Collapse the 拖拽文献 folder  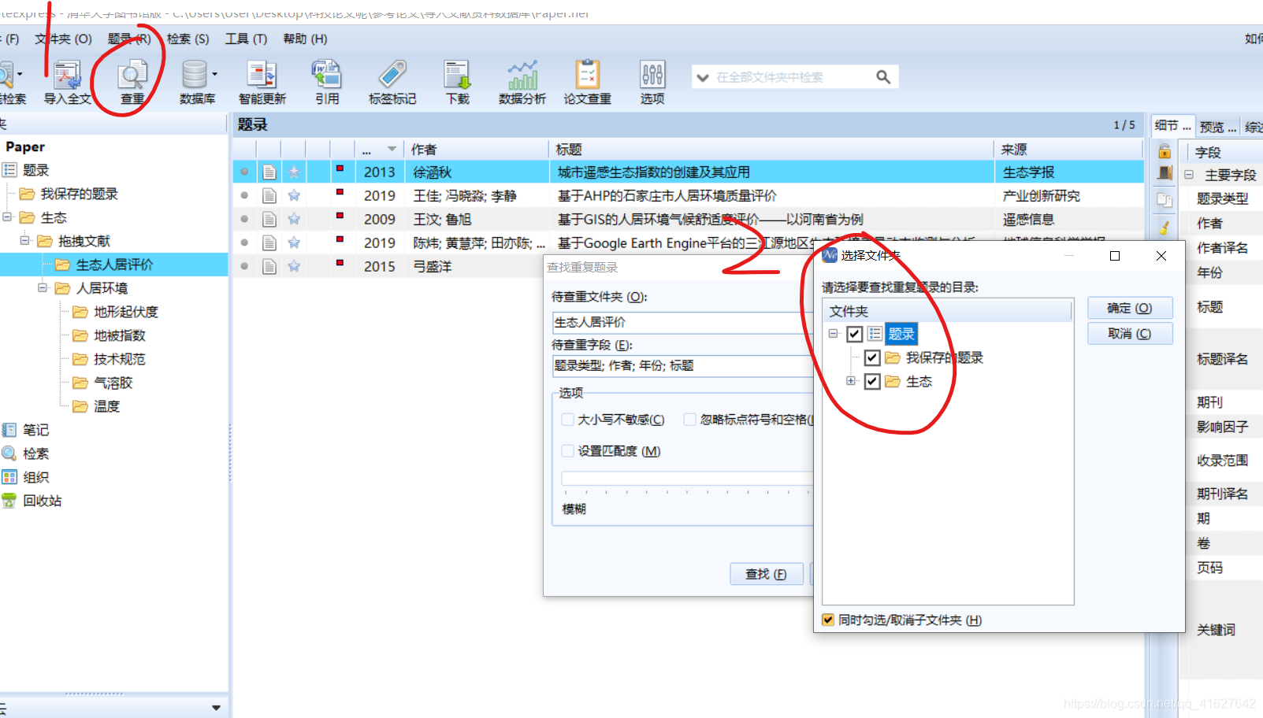(x=25, y=240)
